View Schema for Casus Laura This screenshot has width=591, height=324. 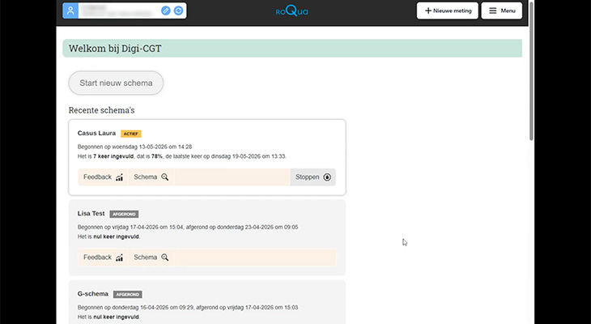(151, 177)
